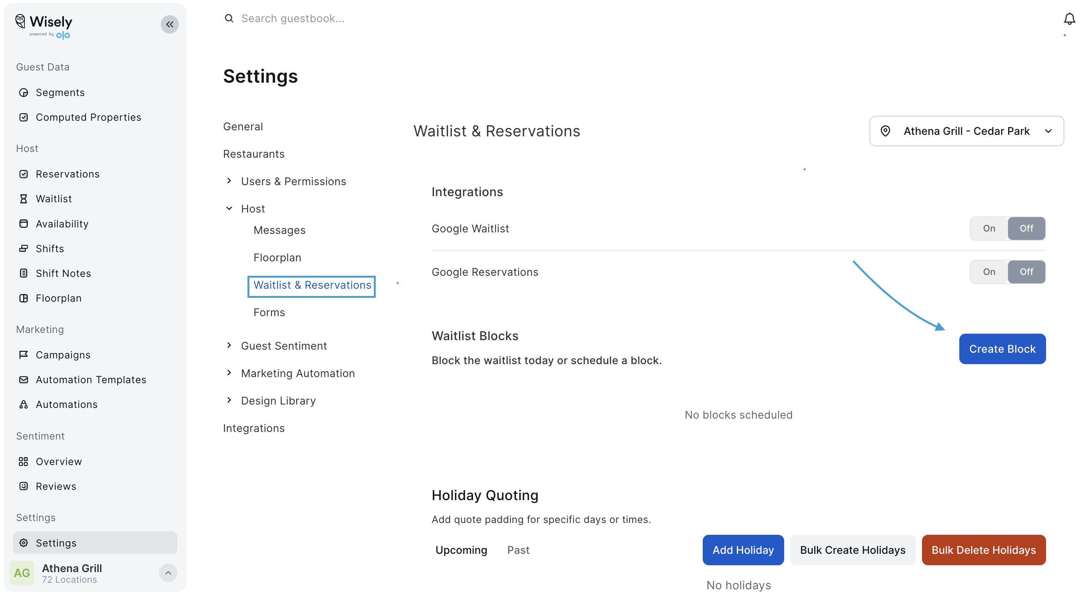This screenshot has height=598, width=1091.
Task: Click the Shift Notes document icon
Action: point(24,273)
